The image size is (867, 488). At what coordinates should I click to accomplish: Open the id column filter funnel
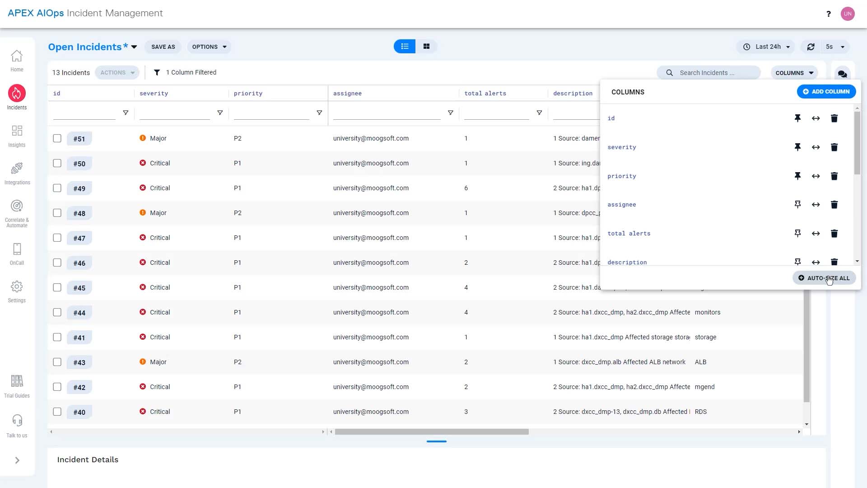[x=126, y=113]
